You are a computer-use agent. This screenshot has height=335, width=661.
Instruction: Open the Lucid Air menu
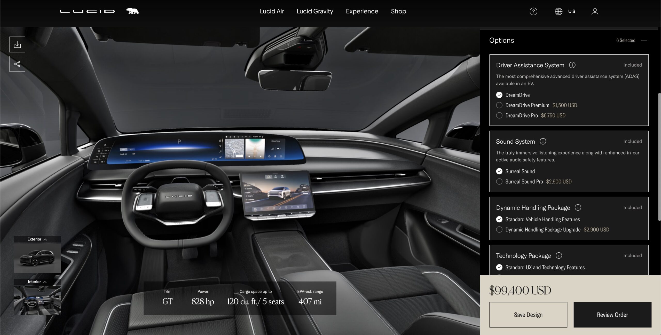pyautogui.click(x=272, y=11)
